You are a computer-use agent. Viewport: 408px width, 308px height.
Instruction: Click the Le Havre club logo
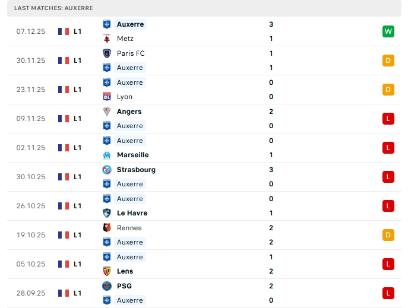(x=107, y=213)
